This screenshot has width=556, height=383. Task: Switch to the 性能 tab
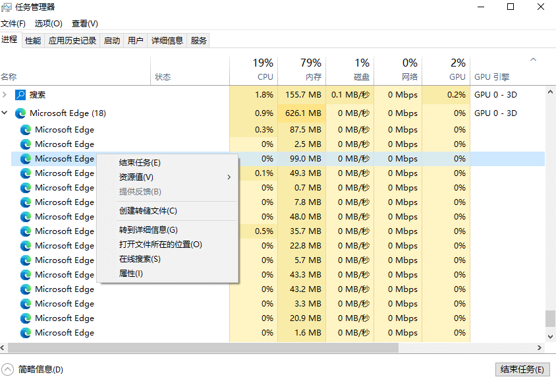(x=32, y=40)
